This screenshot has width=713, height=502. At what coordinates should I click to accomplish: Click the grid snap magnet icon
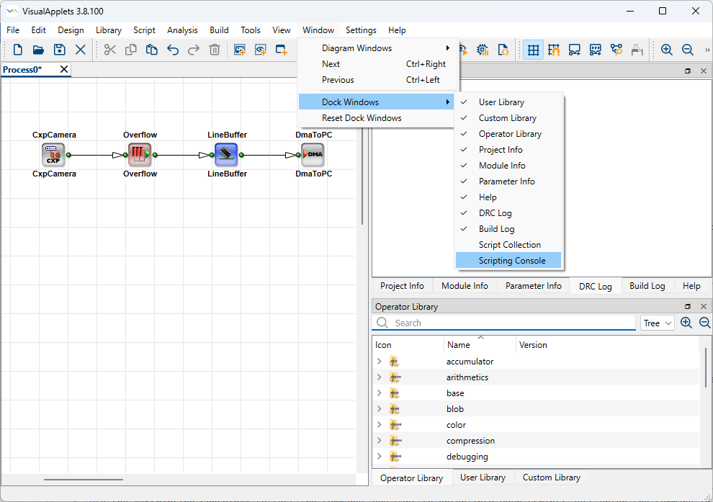(x=554, y=50)
